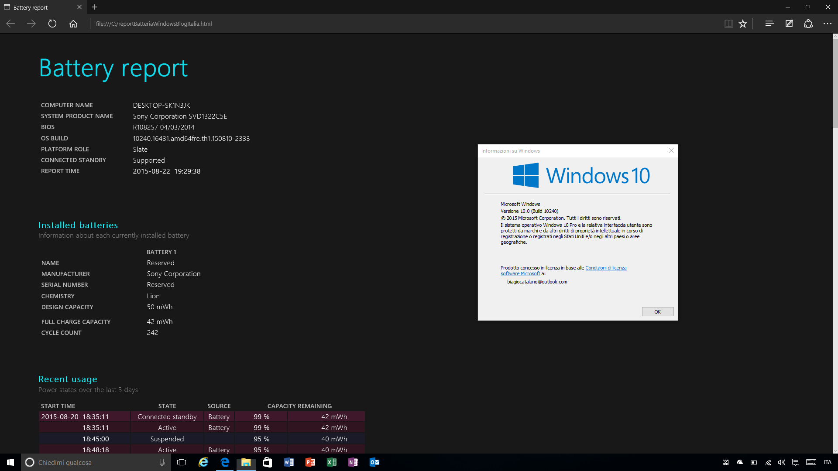Open the Share icon in Edge
This screenshot has width=838, height=471.
coord(808,24)
